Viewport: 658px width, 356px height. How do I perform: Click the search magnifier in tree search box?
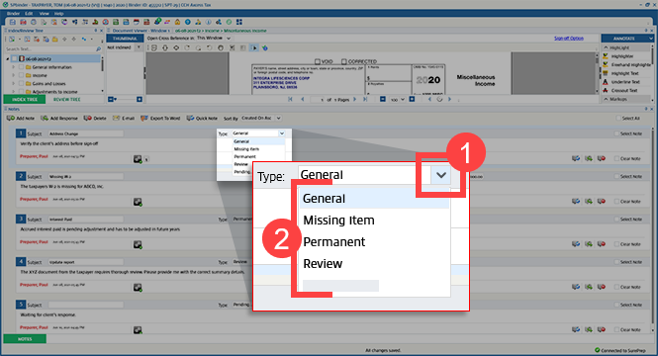99,49
